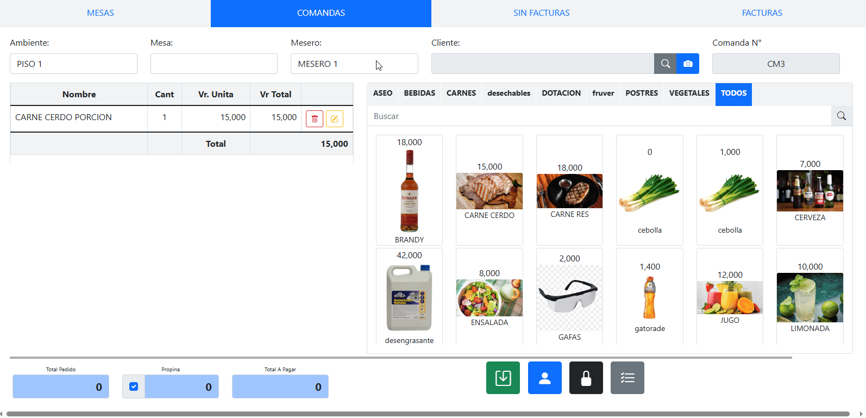Image resolution: width=866 pixels, height=418 pixels.
Task: Delete the CARNE CERDO PORCION row
Action: pos(315,118)
